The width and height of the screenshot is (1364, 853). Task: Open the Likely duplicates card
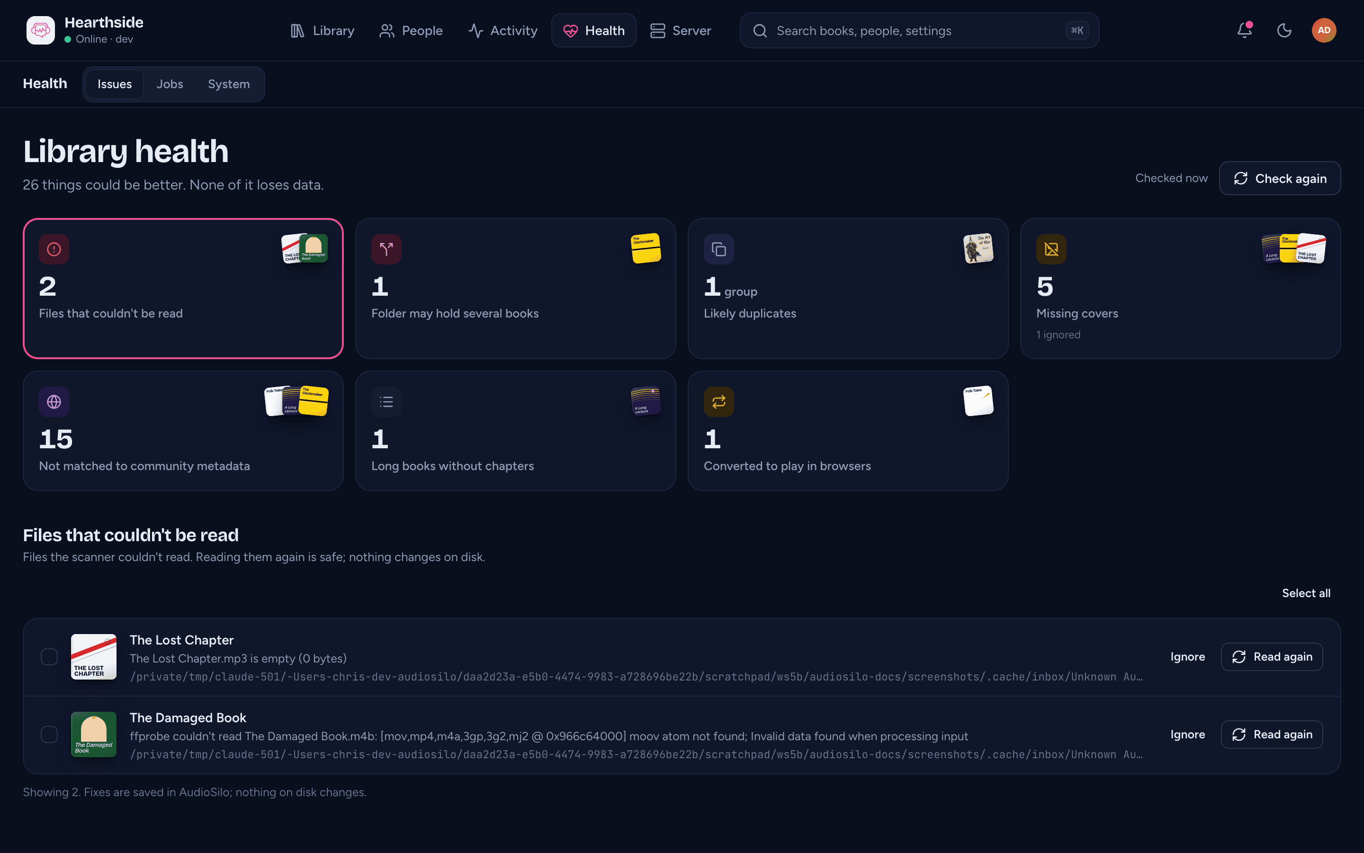click(x=848, y=288)
